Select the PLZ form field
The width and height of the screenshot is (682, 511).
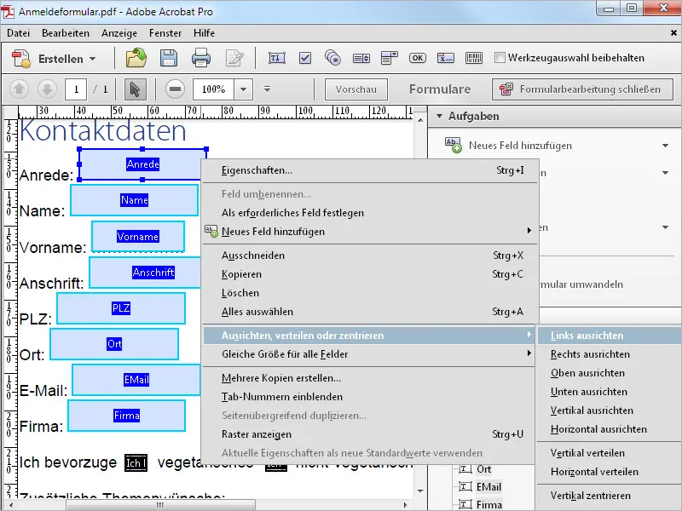121,308
